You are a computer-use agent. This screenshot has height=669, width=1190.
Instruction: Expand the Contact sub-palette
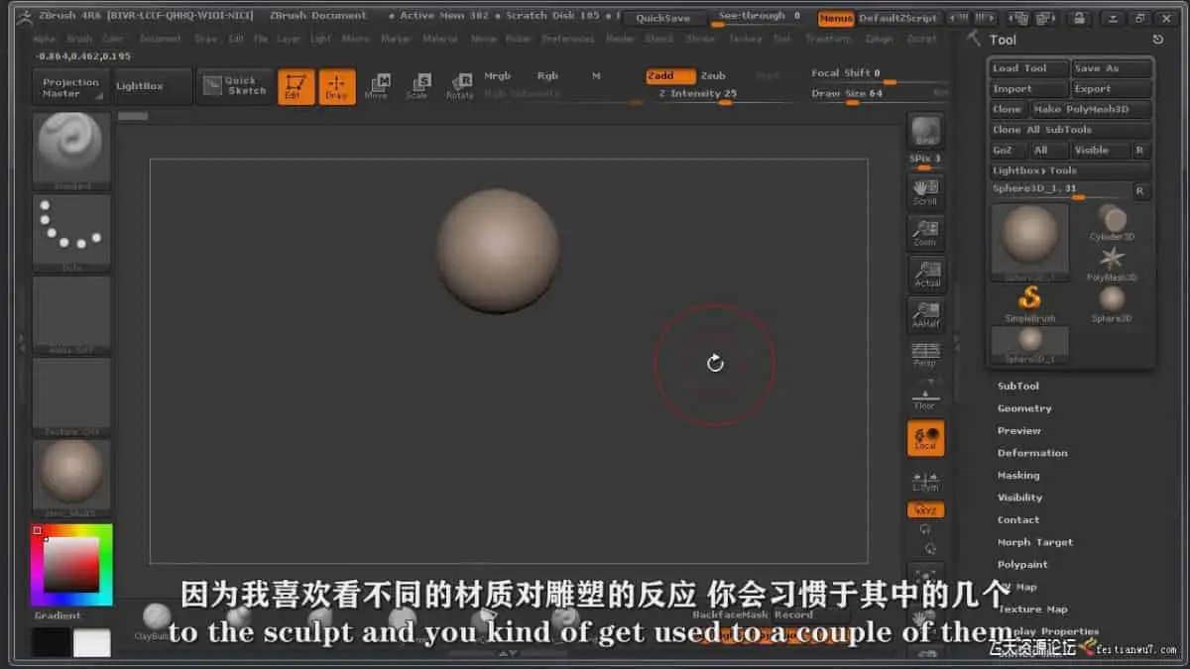[x=1018, y=519]
